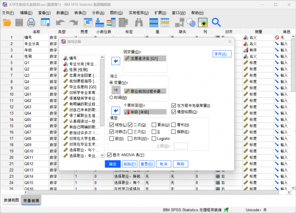This screenshot has height=213, width=296.
Task: Switch to the 数据视图 tab
Action: coord(11,200)
